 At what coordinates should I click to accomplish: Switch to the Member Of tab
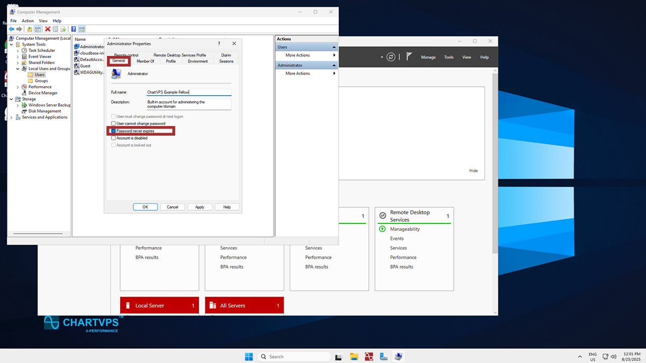145,62
